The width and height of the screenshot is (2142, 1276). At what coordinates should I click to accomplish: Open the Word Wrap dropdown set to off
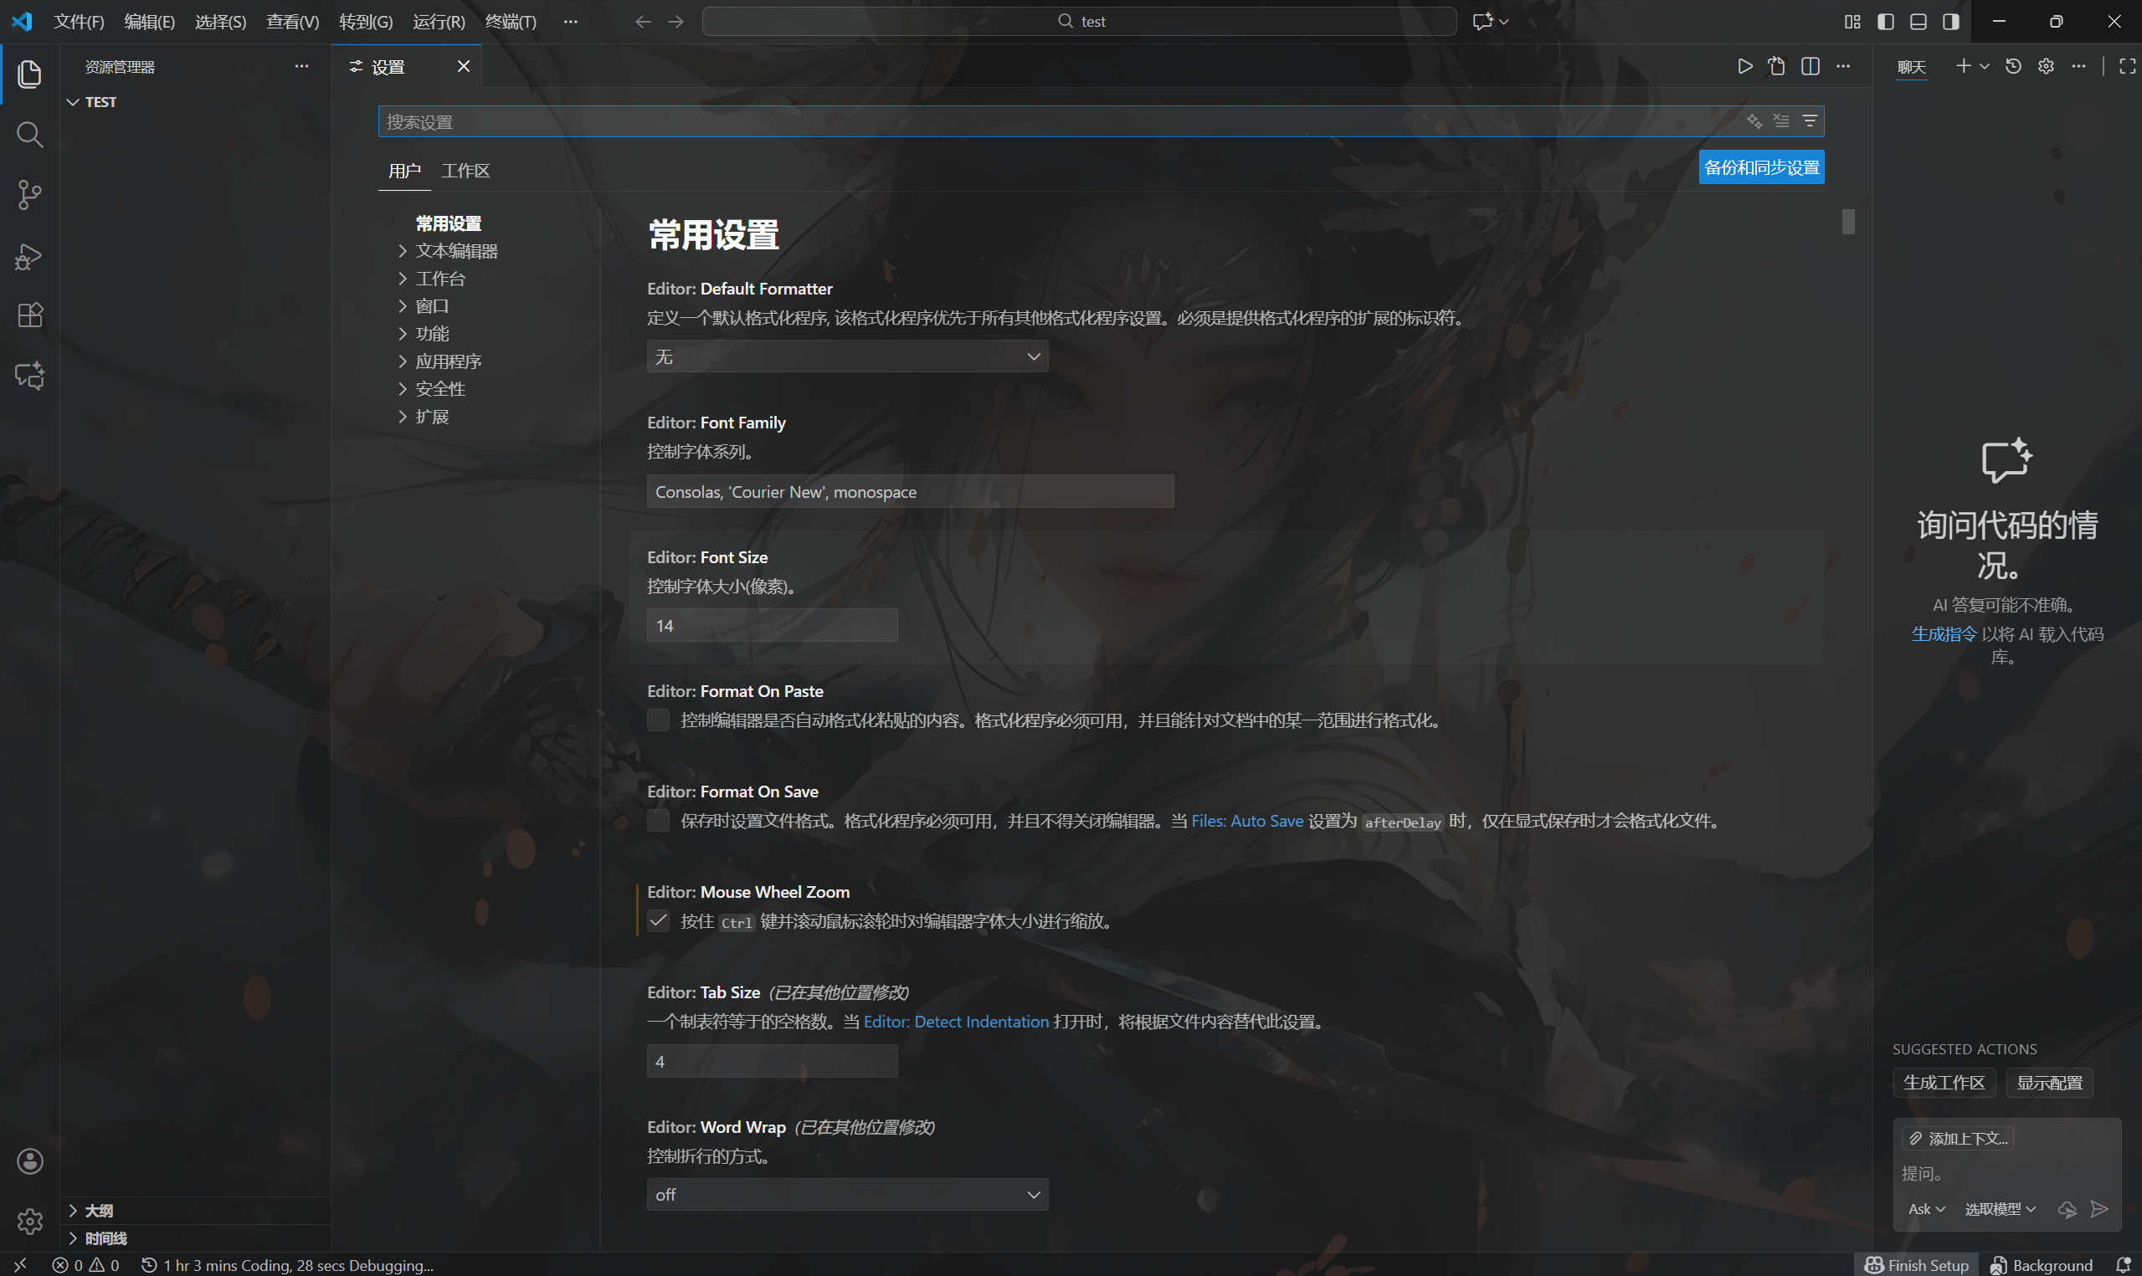846,1194
